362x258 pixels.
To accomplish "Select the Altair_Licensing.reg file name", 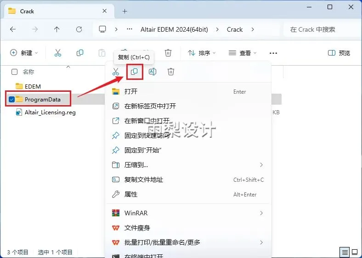I will coord(50,112).
